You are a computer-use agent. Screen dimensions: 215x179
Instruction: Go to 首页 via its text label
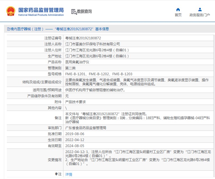(x=178, y=15)
